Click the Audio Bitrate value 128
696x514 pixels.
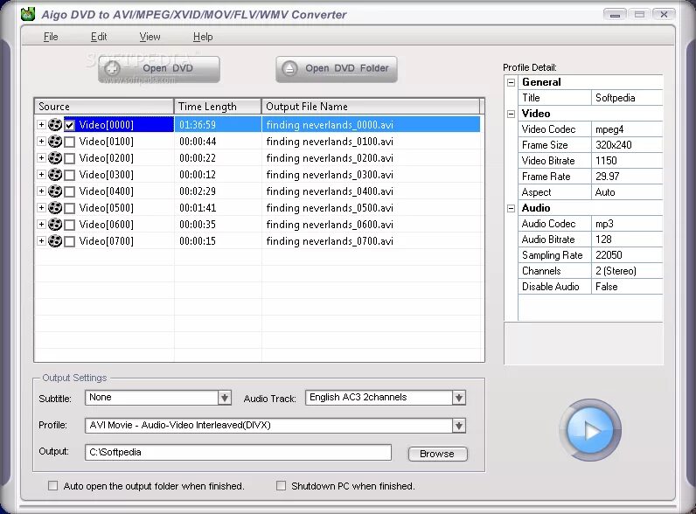(x=627, y=240)
